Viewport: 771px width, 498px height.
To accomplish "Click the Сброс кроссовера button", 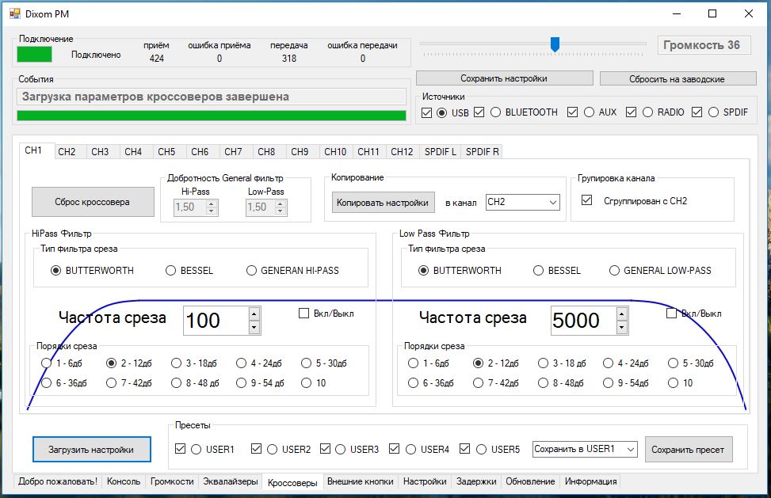I will click(93, 202).
